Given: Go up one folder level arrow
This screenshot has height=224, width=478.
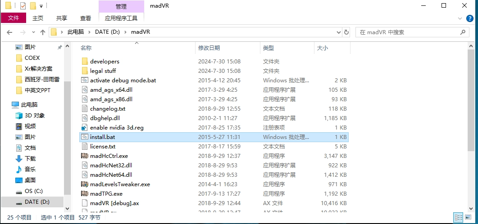Looking at the screenshot, I should (x=43, y=32).
